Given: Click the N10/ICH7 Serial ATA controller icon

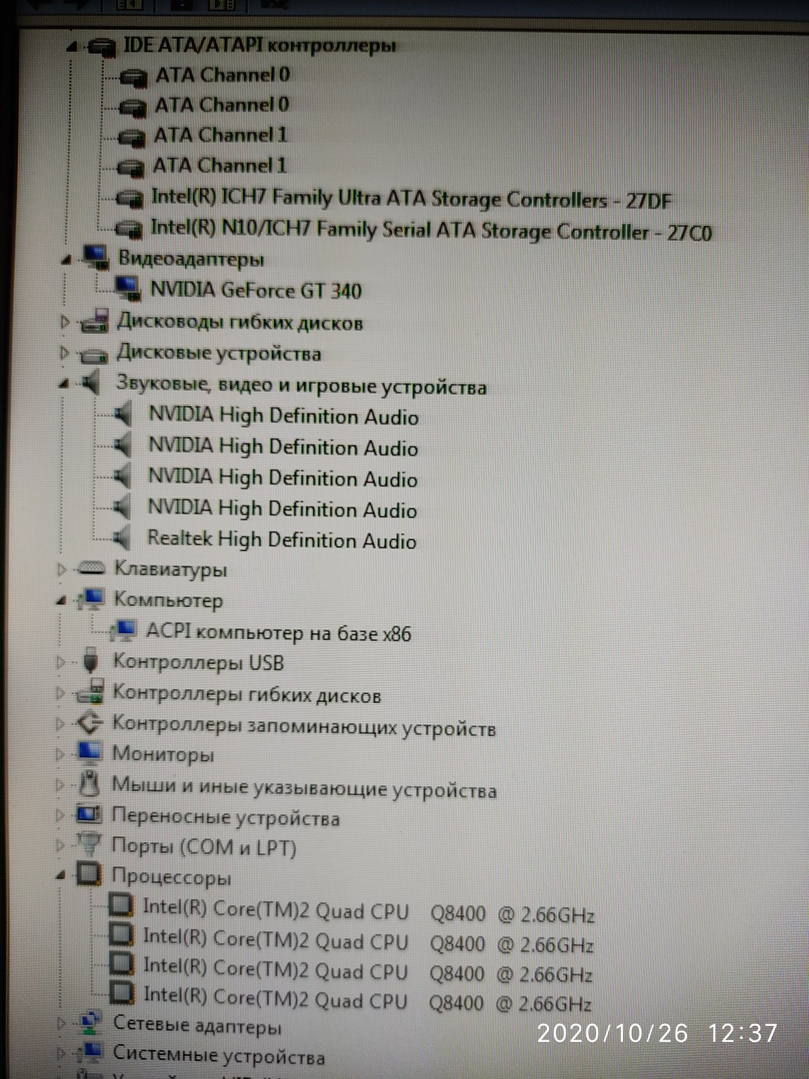Looking at the screenshot, I should (129, 229).
